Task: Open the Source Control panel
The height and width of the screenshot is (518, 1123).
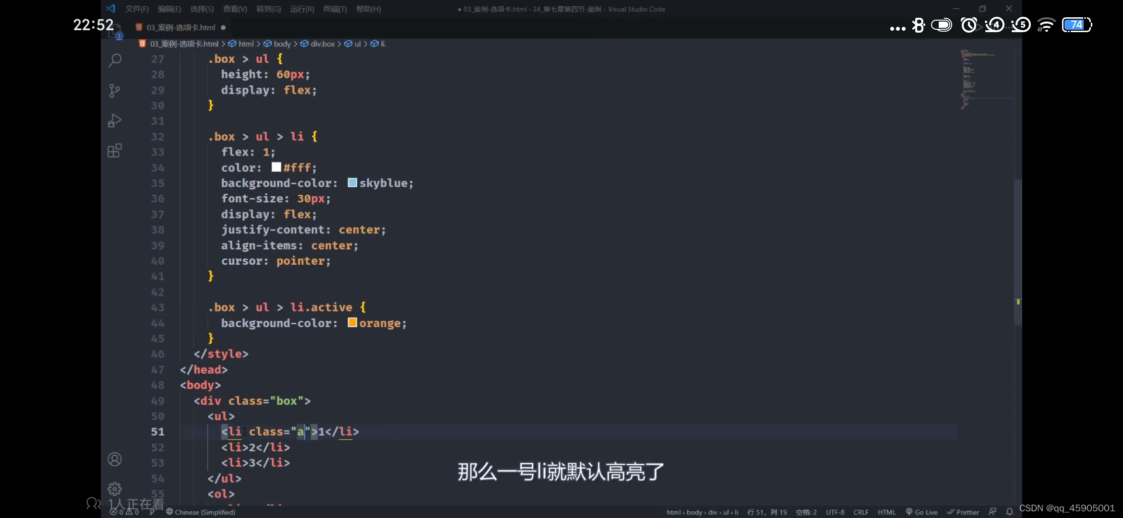Action: click(114, 91)
